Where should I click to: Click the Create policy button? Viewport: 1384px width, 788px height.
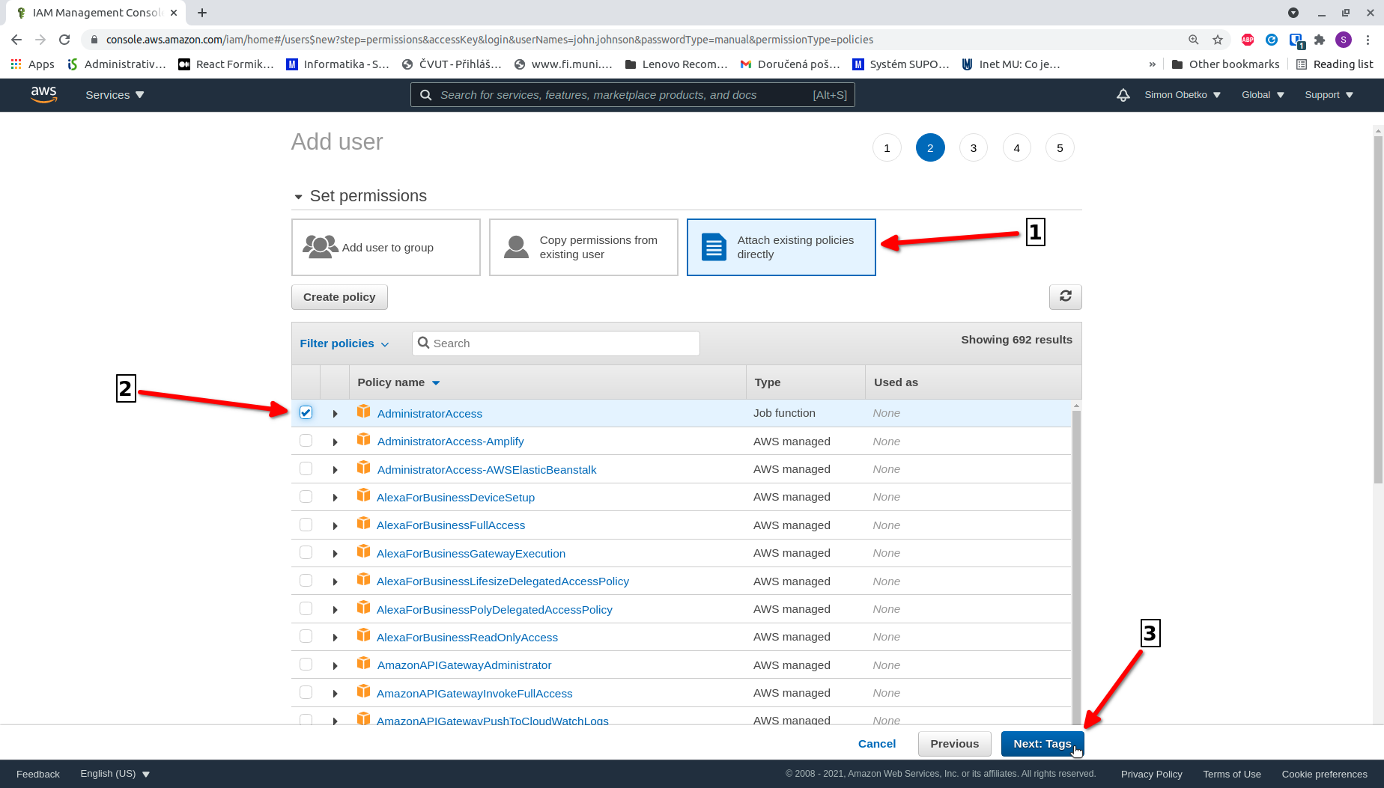339,296
